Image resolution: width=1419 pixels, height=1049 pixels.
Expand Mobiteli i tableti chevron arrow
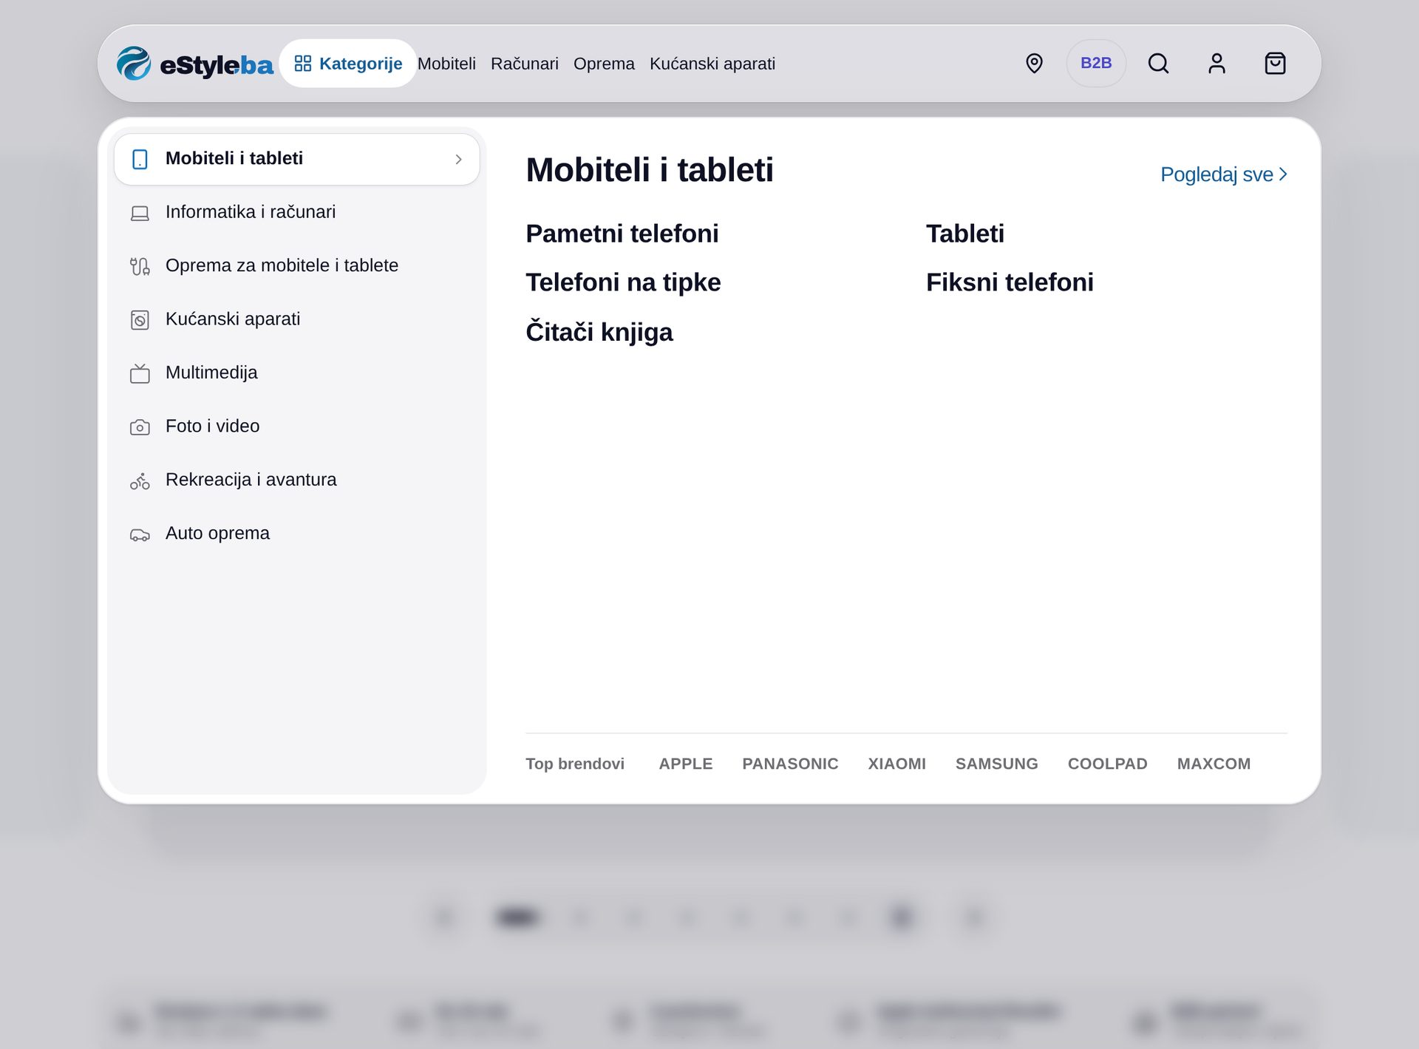coord(458,160)
